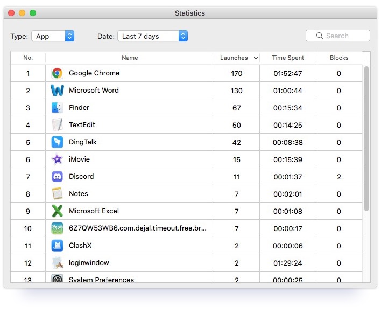The height and width of the screenshot is (313, 381).
Task: Select the ClashX name text
Action: pos(80,246)
